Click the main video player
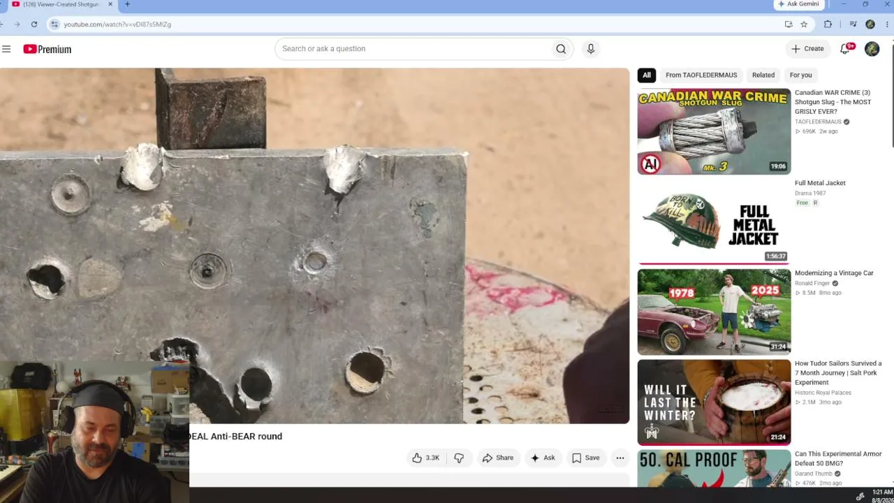The width and height of the screenshot is (894, 503). click(x=314, y=246)
